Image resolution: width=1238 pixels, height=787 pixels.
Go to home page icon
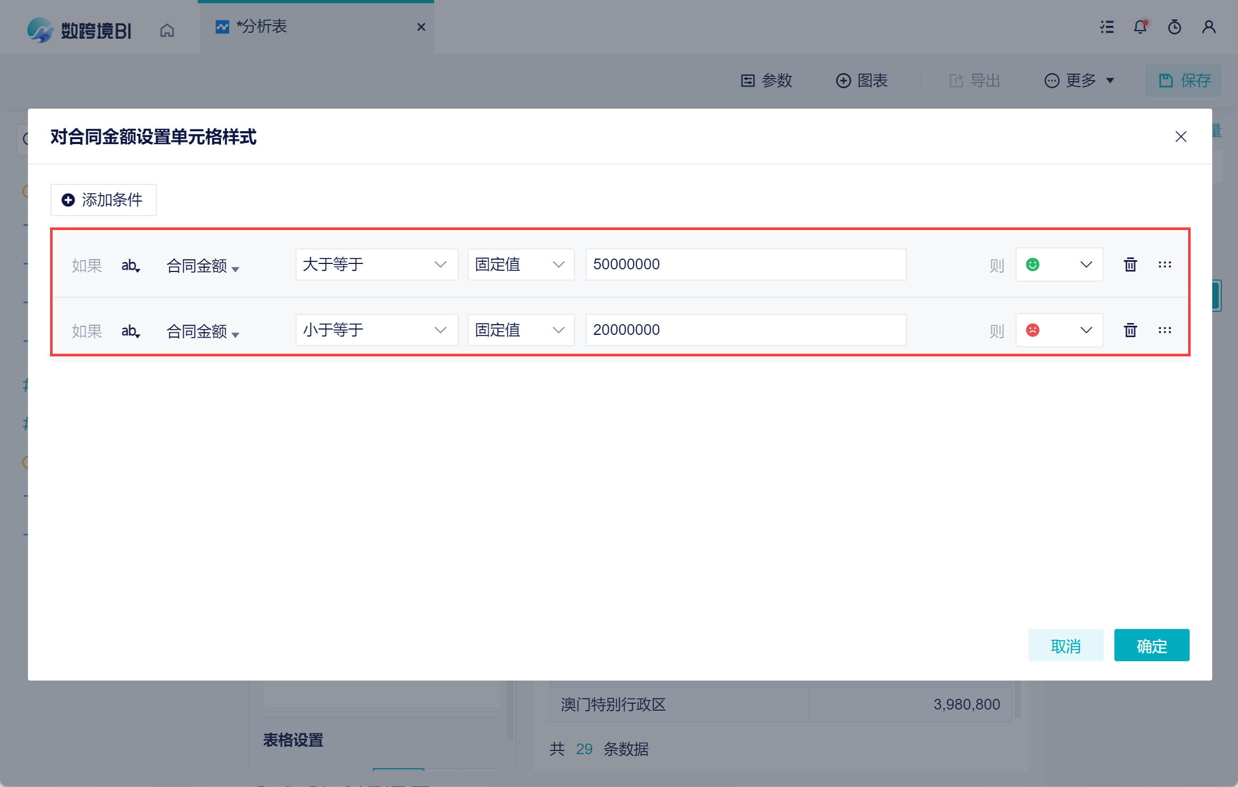[x=167, y=30]
